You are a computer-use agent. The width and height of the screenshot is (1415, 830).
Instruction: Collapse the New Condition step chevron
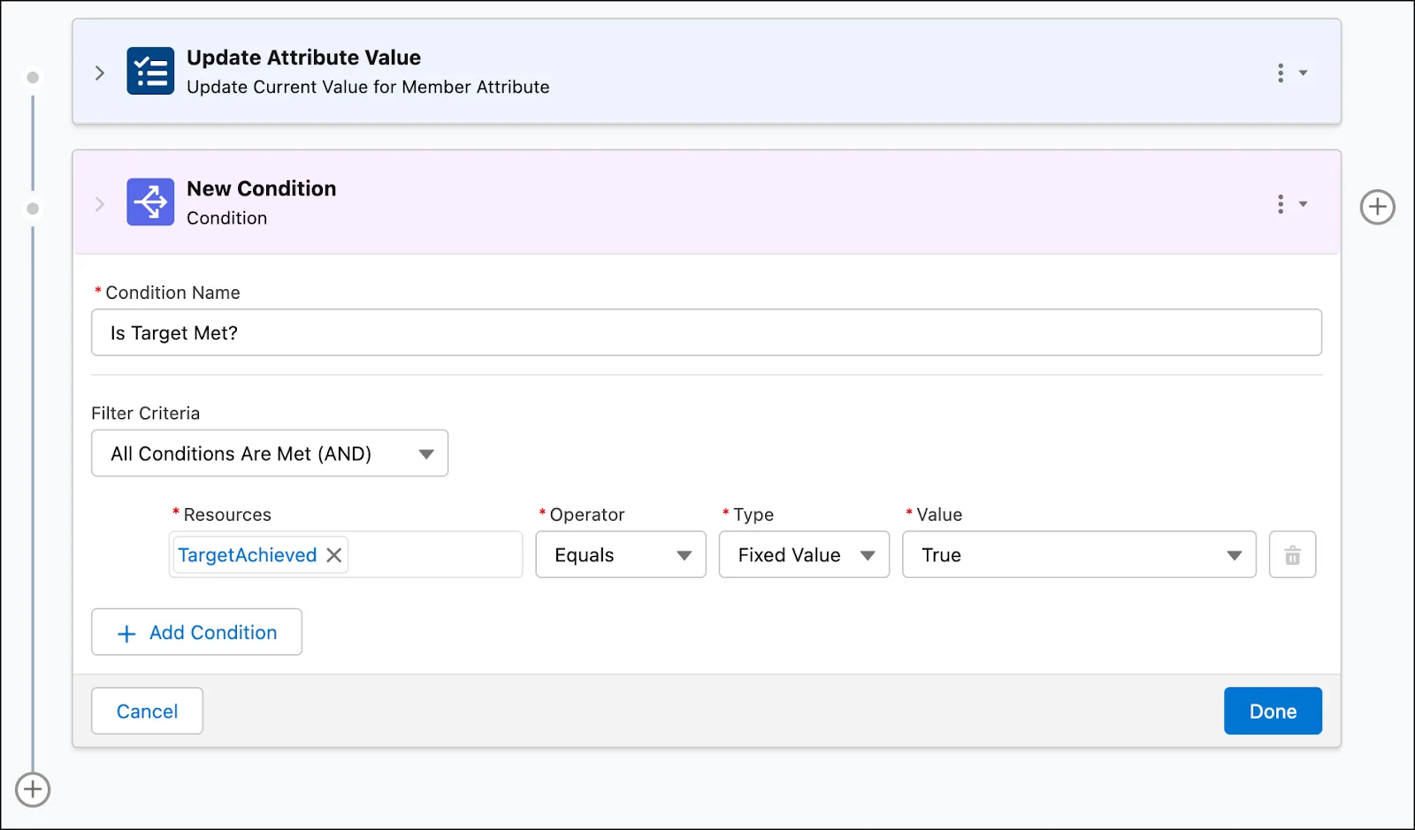pos(100,204)
